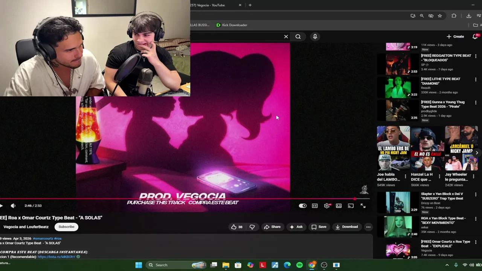Open the Windows Start menu
This screenshot has height=271, width=482.
(139, 265)
